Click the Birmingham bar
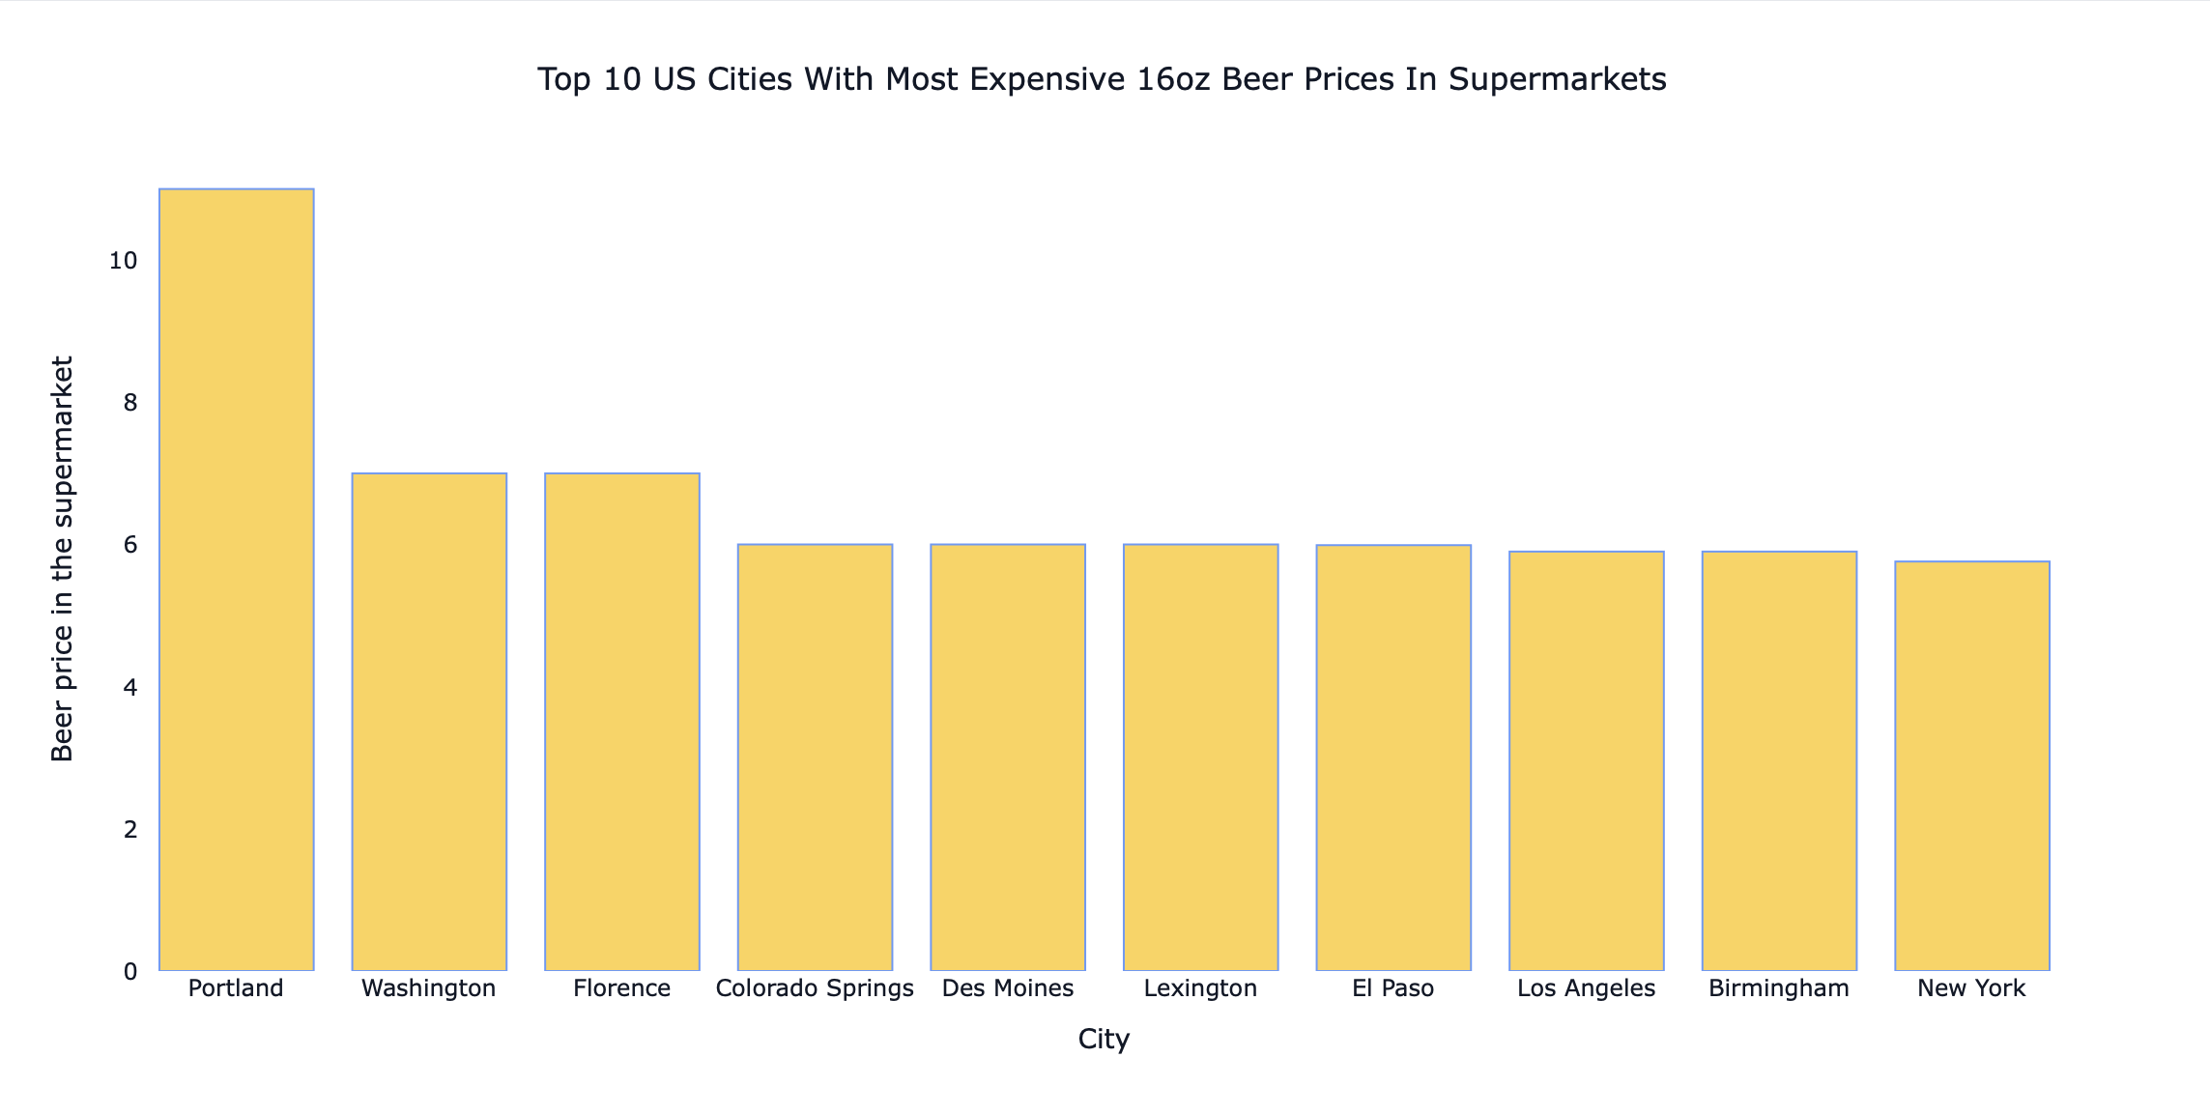The width and height of the screenshot is (2210, 1115). pyautogui.click(x=1779, y=761)
